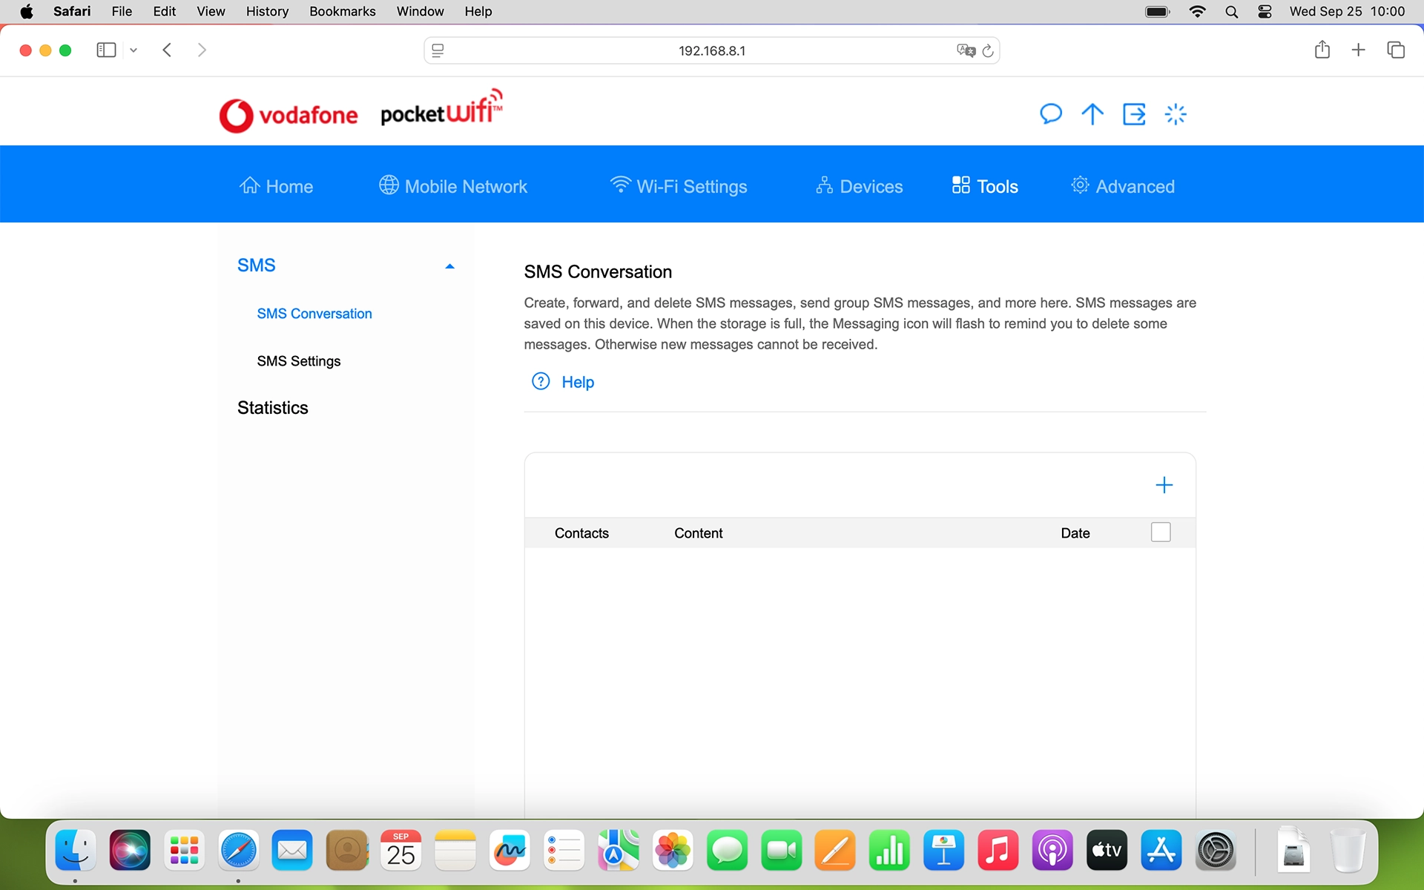
Task: Tick the select-all messages checkbox
Action: pyautogui.click(x=1161, y=533)
